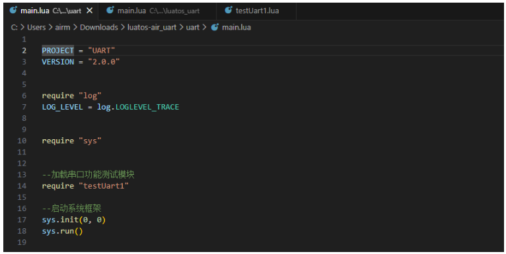The height and width of the screenshot is (254, 506).
Task: Open the main.lua luatos_uart tab
Action: [x=157, y=11]
